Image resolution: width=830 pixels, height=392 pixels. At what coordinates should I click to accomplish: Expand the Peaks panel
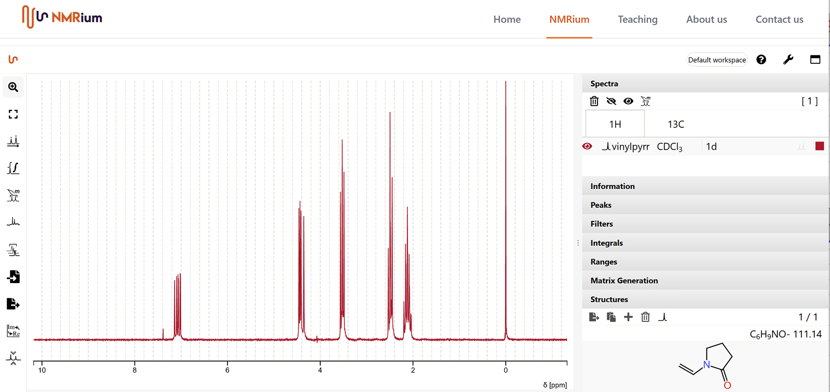601,205
